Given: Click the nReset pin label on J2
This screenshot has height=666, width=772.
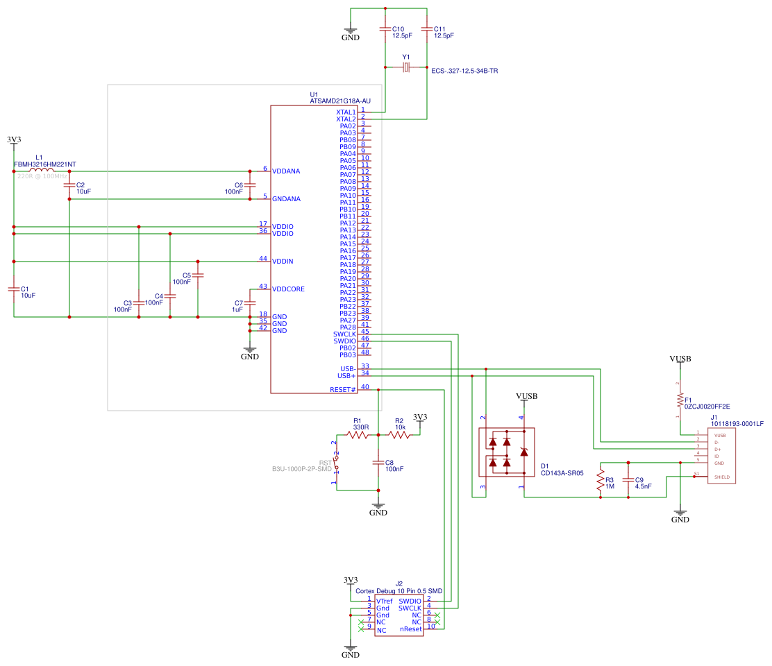Looking at the screenshot, I should [410, 629].
